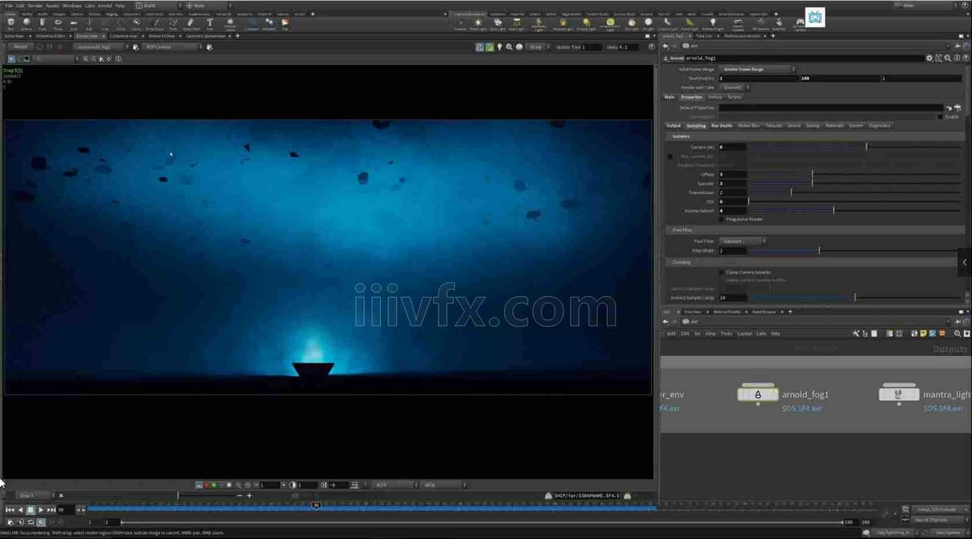This screenshot has height=539, width=972.
Task: Click the Play forward button
Action: click(41, 510)
